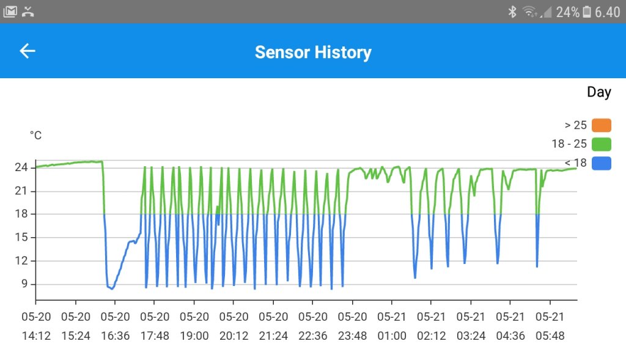Tap the cellular signal strength icon
The image size is (626, 352).
pyautogui.click(x=548, y=10)
